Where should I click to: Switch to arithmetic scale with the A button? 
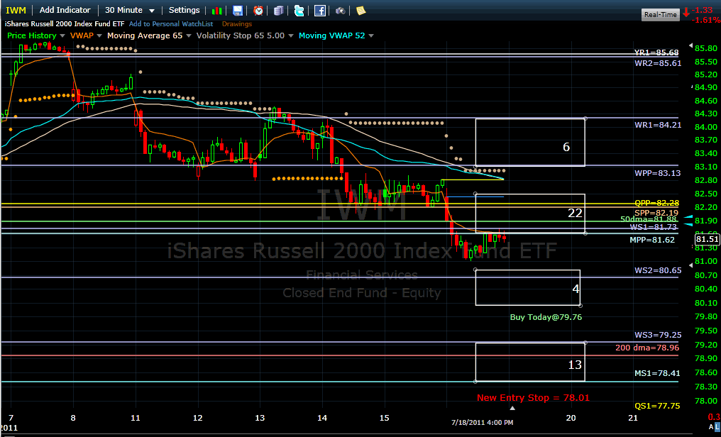(x=712, y=427)
